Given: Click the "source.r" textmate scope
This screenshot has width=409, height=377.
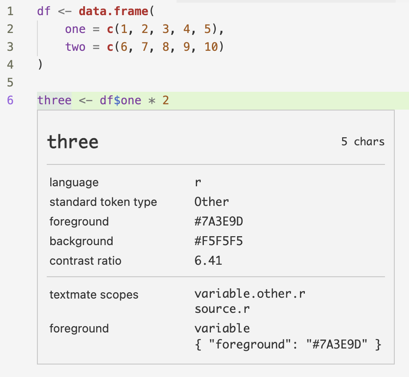Looking at the screenshot, I should click(222, 309).
